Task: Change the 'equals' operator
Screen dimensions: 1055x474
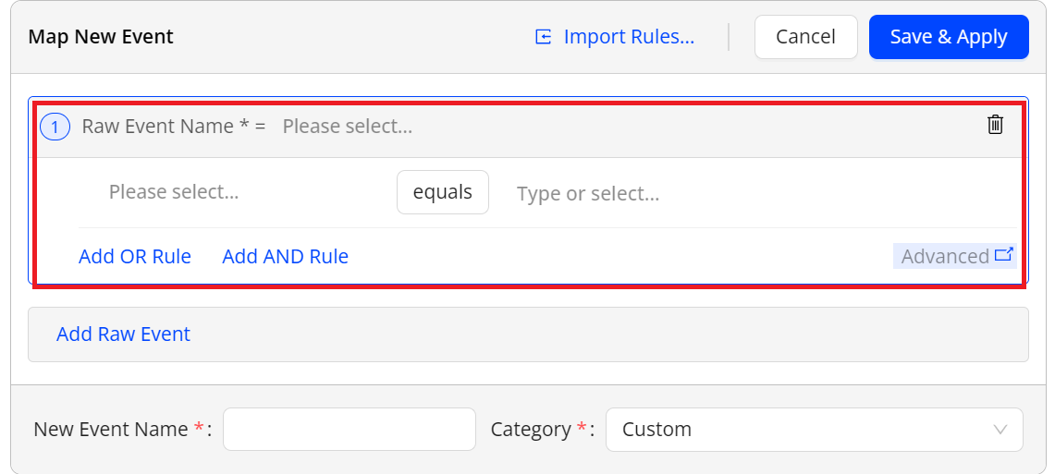Action: (442, 192)
